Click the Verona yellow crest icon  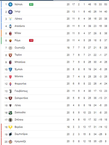[x=10, y=127]
